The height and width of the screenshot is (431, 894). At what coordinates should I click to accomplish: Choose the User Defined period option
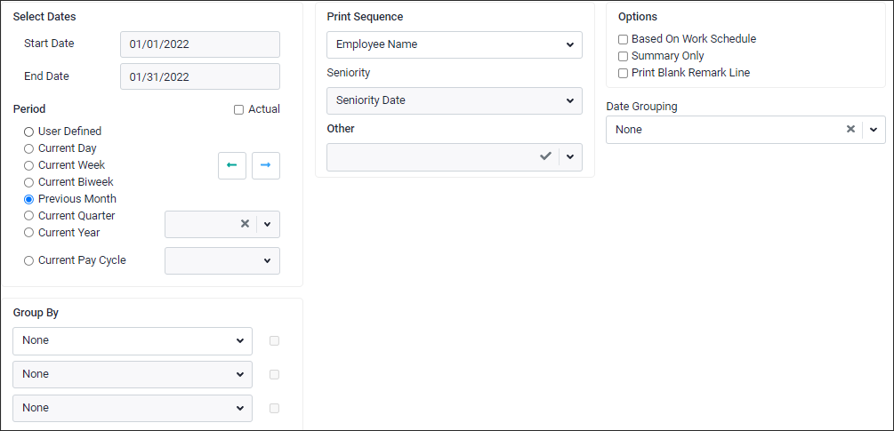tap(28, 132)
